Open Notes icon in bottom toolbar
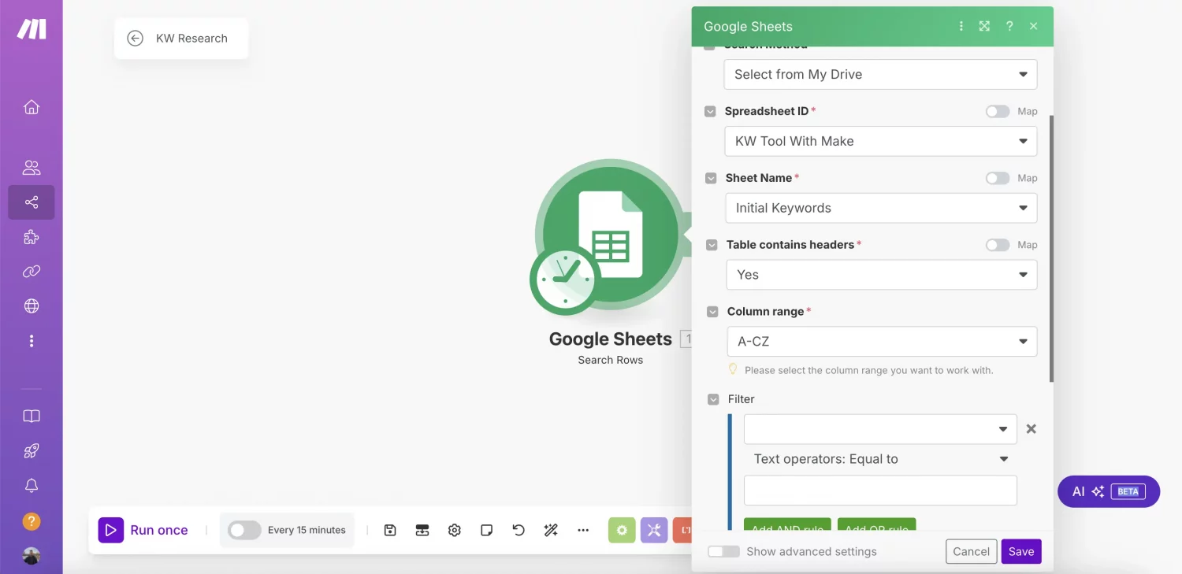1182x574 pixels. tap(487, 530)
